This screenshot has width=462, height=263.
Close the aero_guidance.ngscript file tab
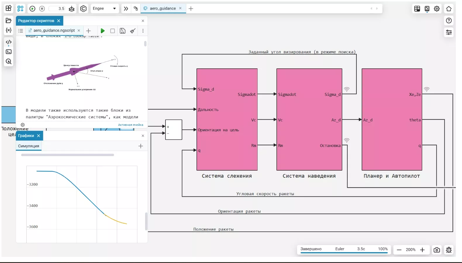pos(79,30)
